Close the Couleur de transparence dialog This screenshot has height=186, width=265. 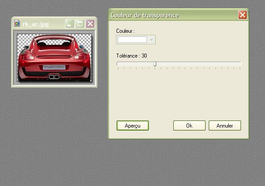coord(242,15)
